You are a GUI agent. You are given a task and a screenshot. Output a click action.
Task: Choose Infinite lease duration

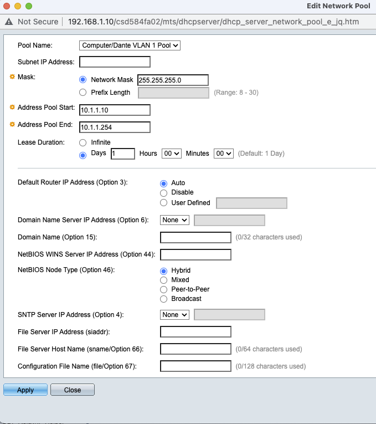tap(83, 142)
